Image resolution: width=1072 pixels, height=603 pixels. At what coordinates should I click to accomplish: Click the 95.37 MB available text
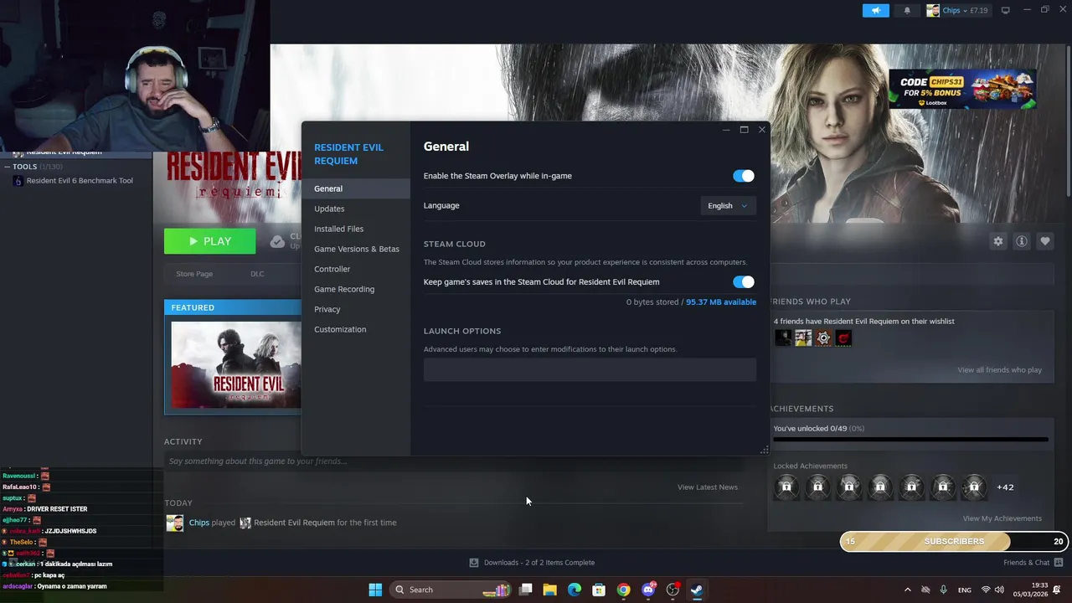721,301
